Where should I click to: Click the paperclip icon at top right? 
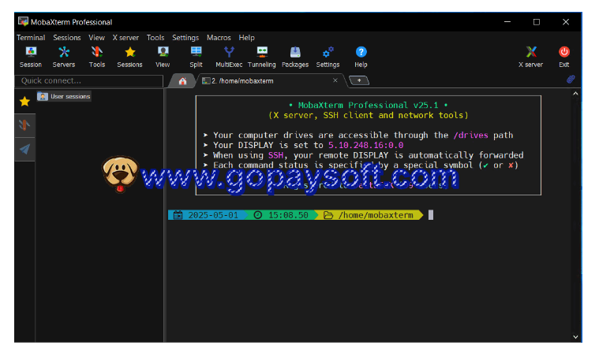pos(570,80)
